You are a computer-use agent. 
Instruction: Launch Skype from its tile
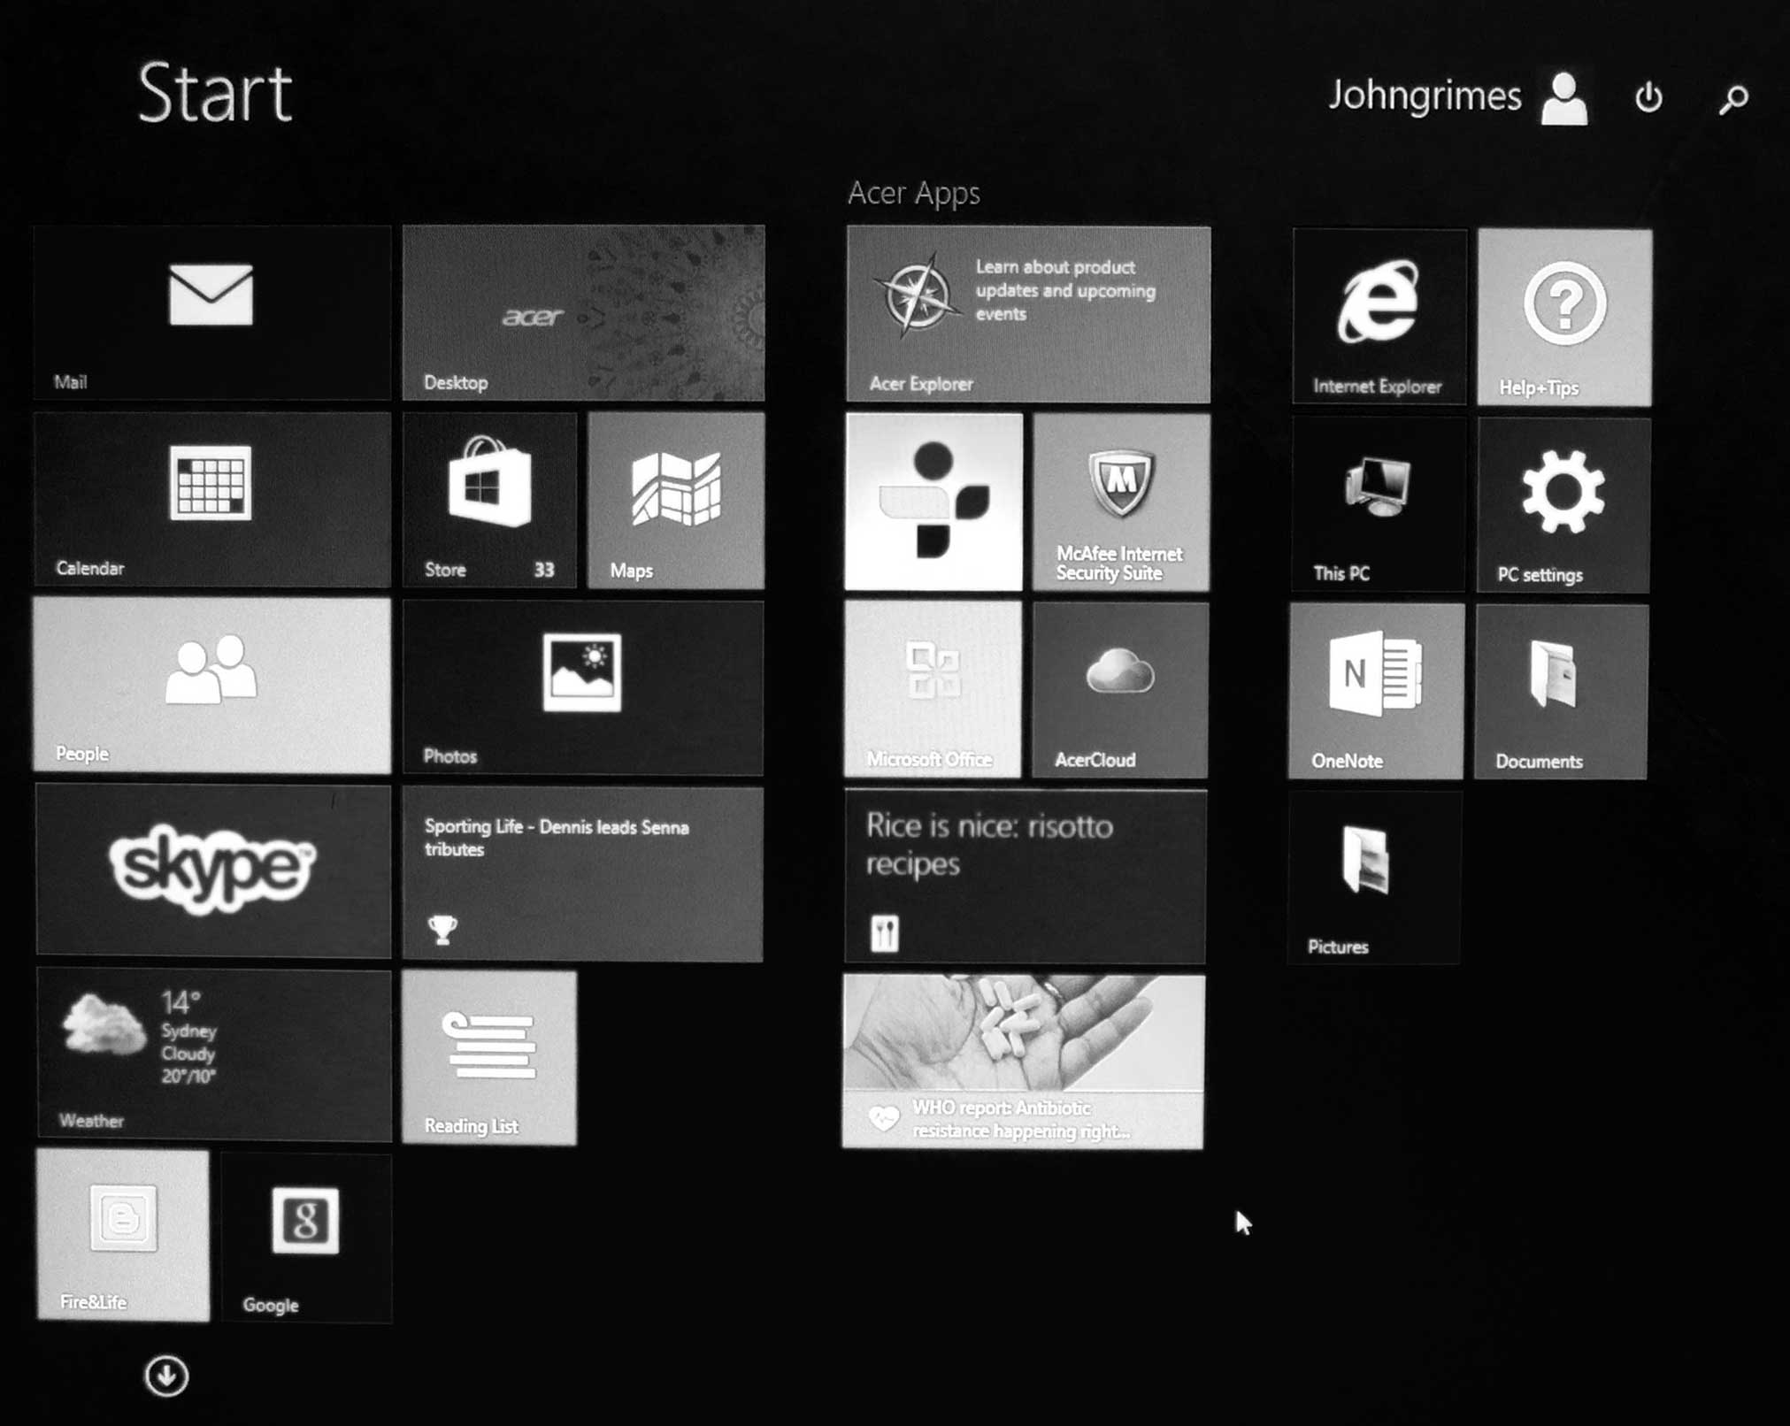pos(213,870)
